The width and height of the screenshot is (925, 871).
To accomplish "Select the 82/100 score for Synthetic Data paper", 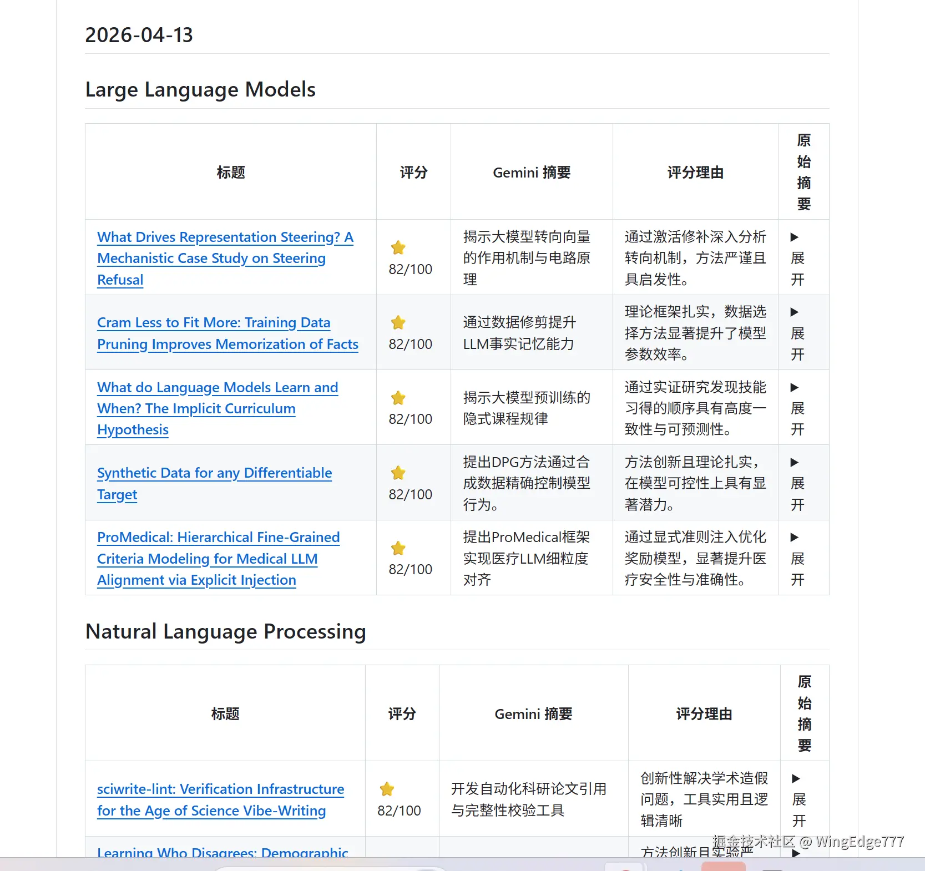I will [x=411, y=494].
